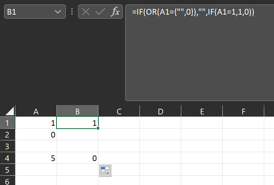Select row 3 header

click(7, 146)
